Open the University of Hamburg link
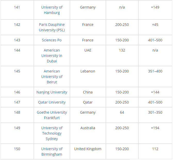The height and width of the screenshot is (160, 173). [x=52, y=10]
